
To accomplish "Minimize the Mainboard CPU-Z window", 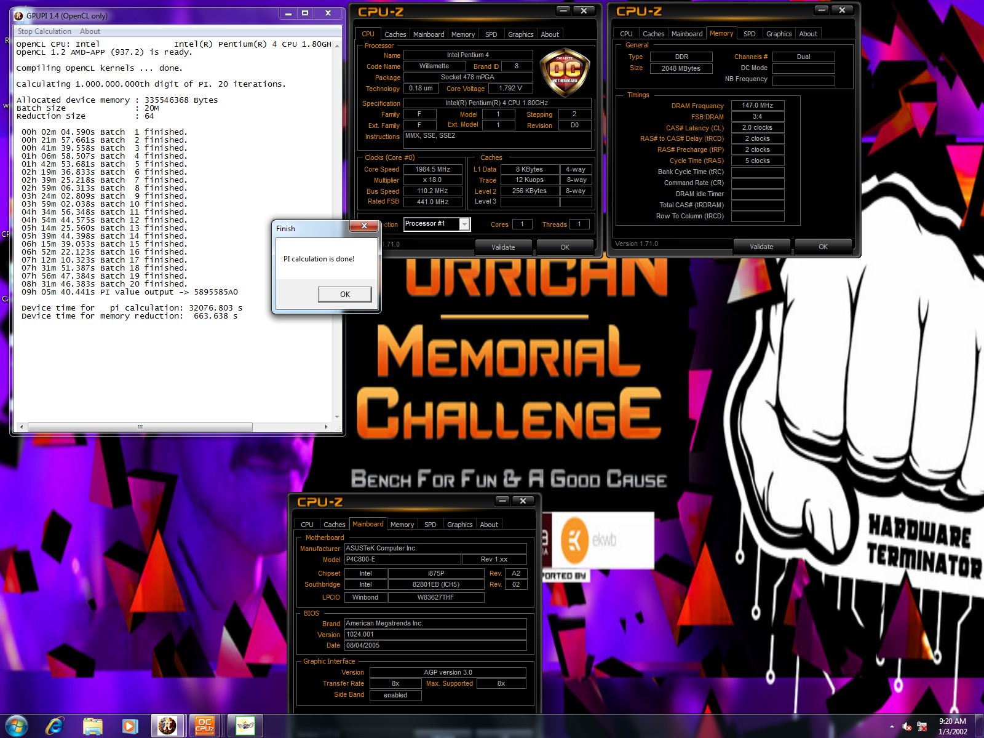I will click(502, 501).
